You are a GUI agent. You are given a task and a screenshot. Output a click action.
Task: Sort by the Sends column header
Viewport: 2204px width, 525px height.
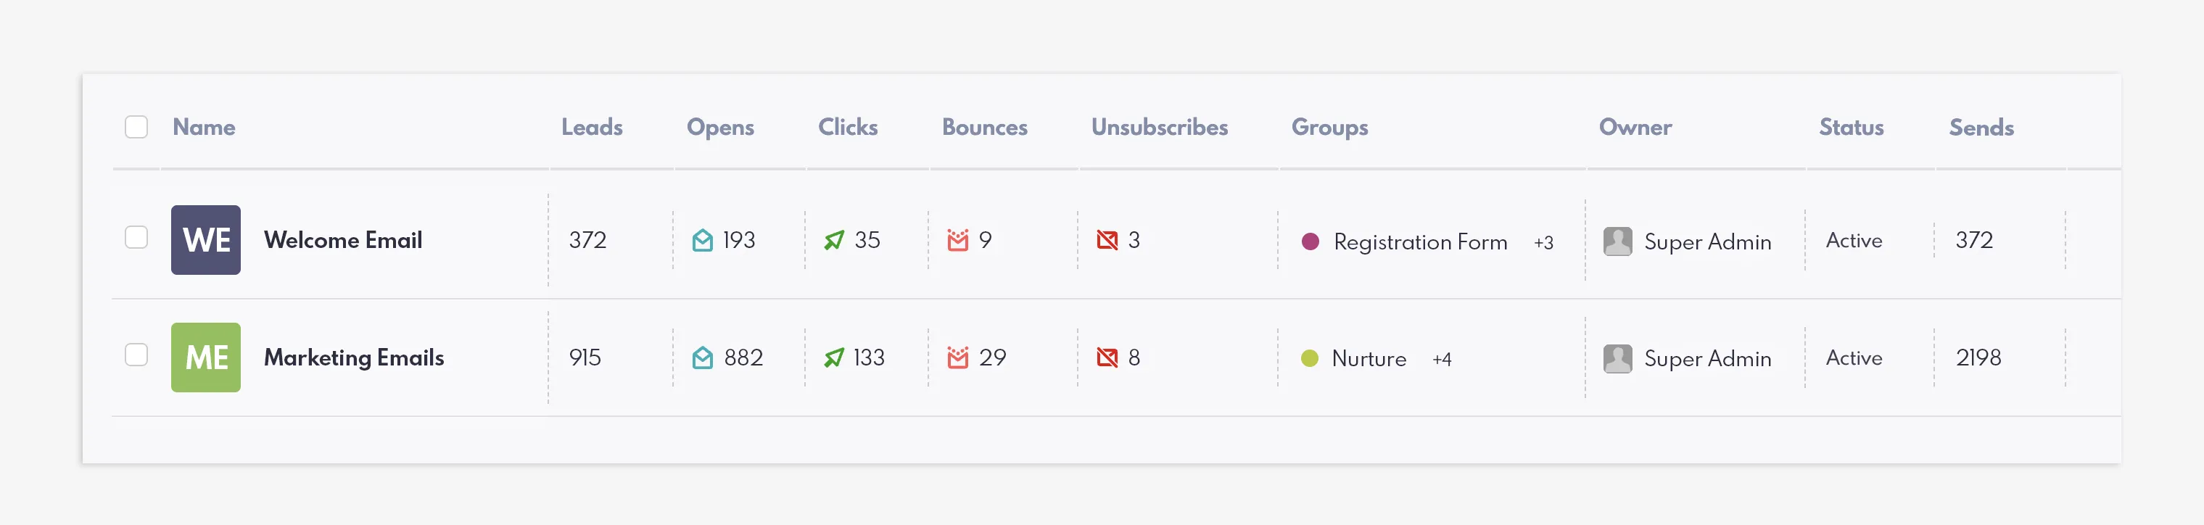pyautogui.click(x=1981, y=127)
